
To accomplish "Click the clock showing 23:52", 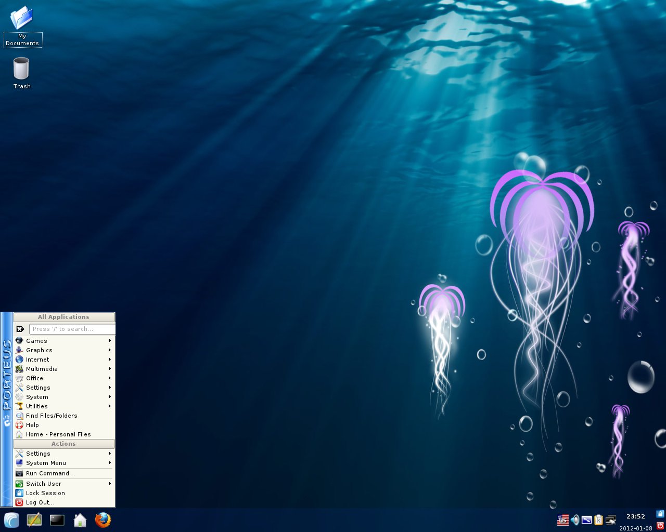I will pos(635,516).
